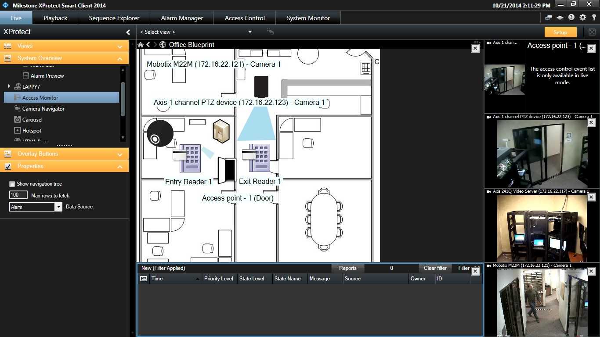Close the Axis 241Q Video Server pane
The width and height of the screenshot is (600, 337).
coord(591,197)
